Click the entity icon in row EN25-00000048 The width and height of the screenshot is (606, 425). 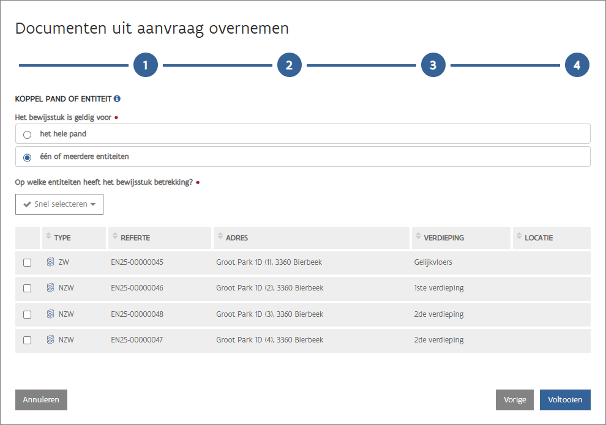[x=51, y=314]
